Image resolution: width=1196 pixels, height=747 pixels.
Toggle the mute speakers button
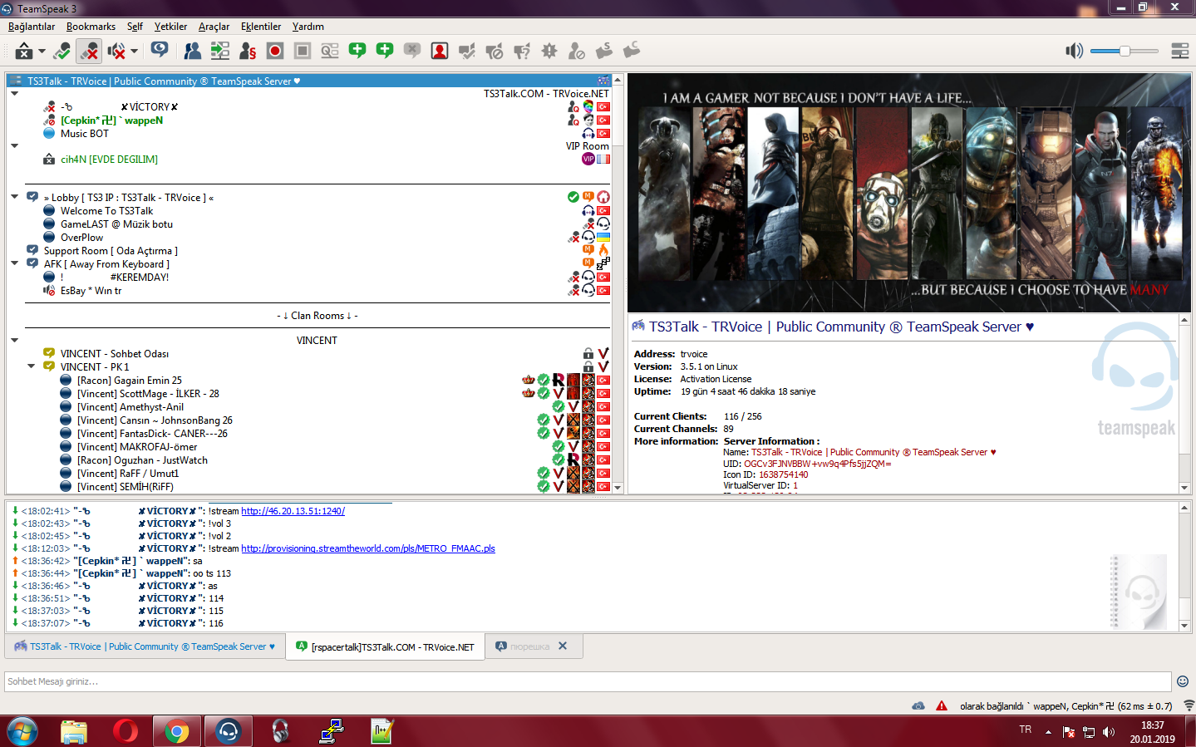click(116, 52)
